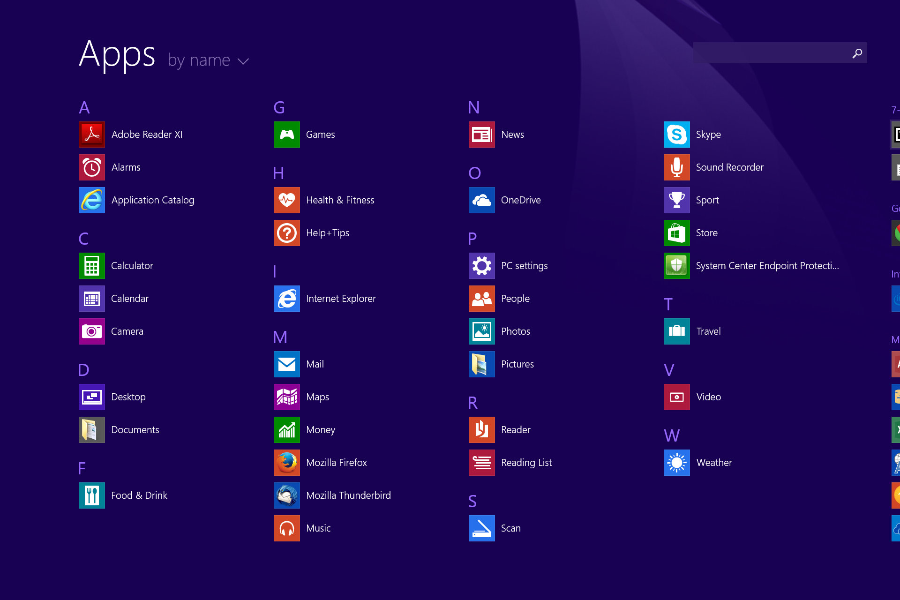Click the letter R group header
The image size is (900, 600).
(x=473, y=403)
